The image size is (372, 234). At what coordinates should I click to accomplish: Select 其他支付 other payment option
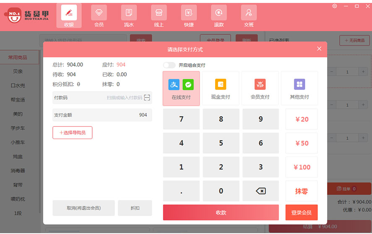click(x=299, y=88)
